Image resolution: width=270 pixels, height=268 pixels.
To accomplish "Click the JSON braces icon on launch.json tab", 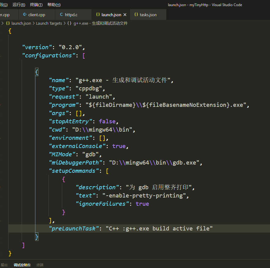I will (x=98, y=14).
